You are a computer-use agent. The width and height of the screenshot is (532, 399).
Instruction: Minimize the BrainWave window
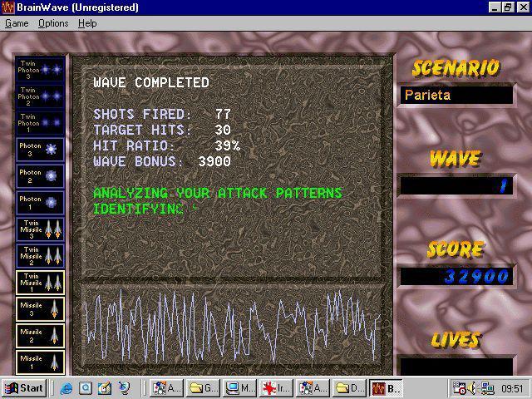point(495,7)
